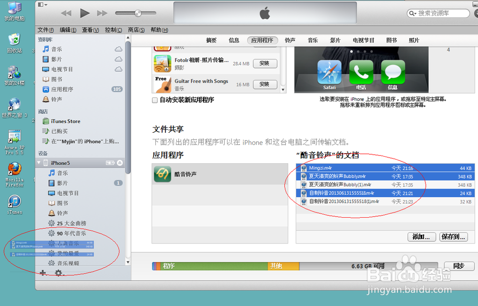478x306 pixels.
Task: Select iPhone5 影片 item with badge
Action: pyautogui.click(x=80, y=183)
